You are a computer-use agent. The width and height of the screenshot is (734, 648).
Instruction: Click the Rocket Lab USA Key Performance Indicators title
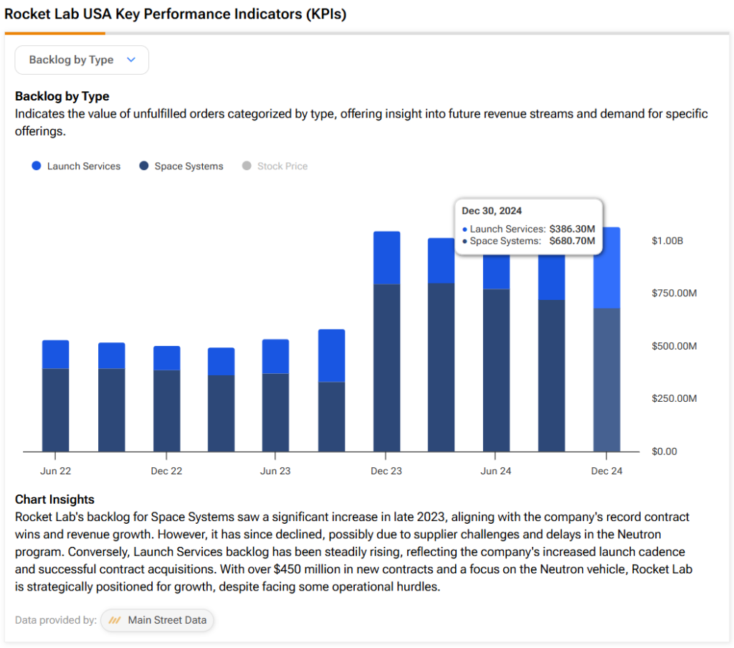click(176, 14)
